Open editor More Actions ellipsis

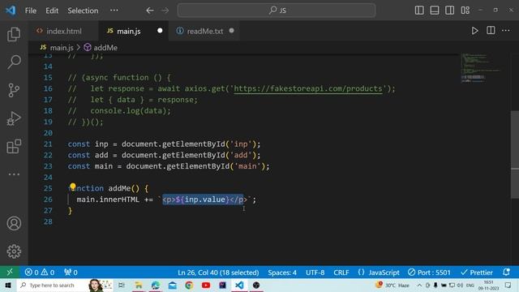click(x=506, y=31)
